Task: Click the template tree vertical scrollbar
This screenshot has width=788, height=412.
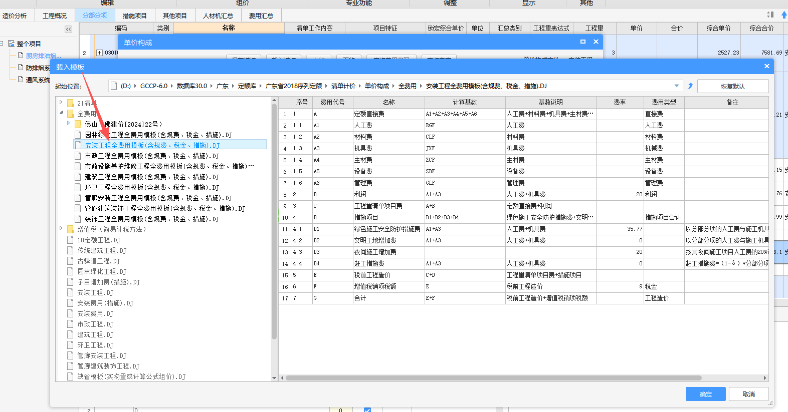Action: click(274, 220)
